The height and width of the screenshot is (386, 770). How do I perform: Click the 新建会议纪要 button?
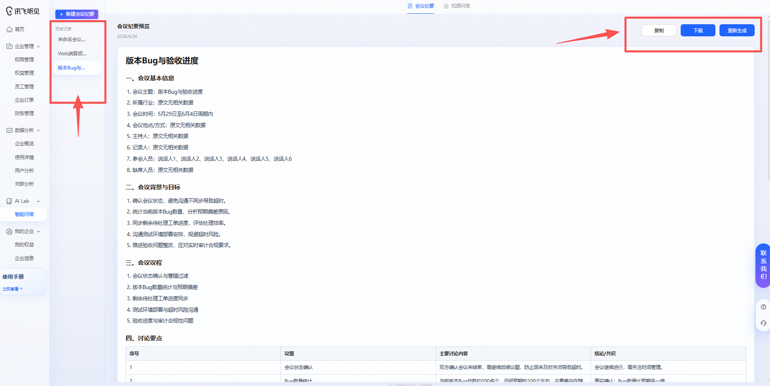tap(77, 14)
